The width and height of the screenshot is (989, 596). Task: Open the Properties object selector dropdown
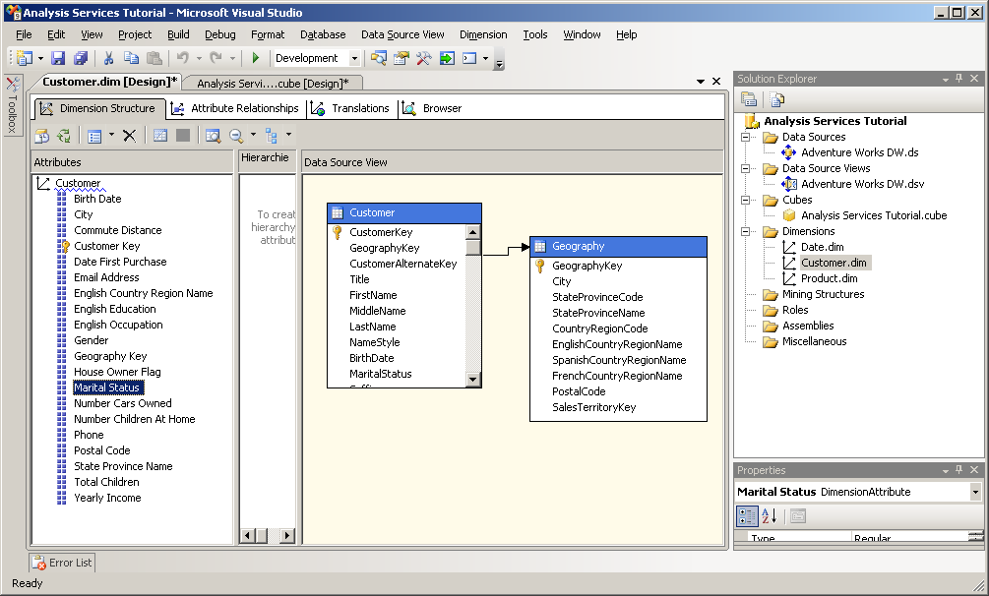975,492
